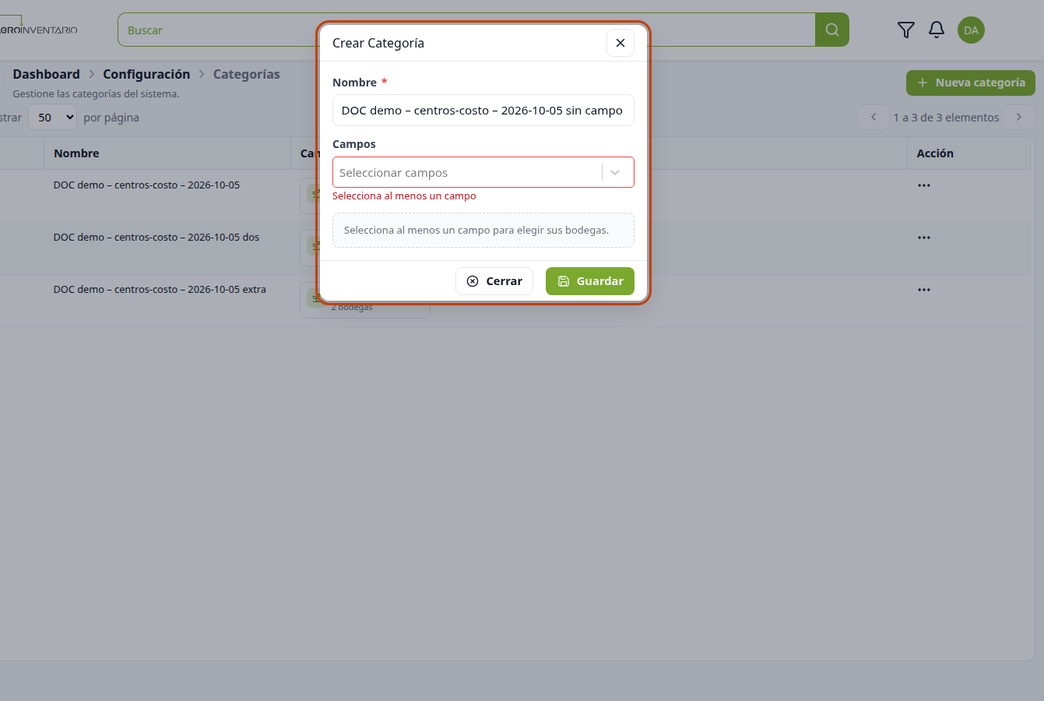Open actions menu for first category row
Image resolution: width=1044 pixels, height=701 pixels.
click(924, 185)
